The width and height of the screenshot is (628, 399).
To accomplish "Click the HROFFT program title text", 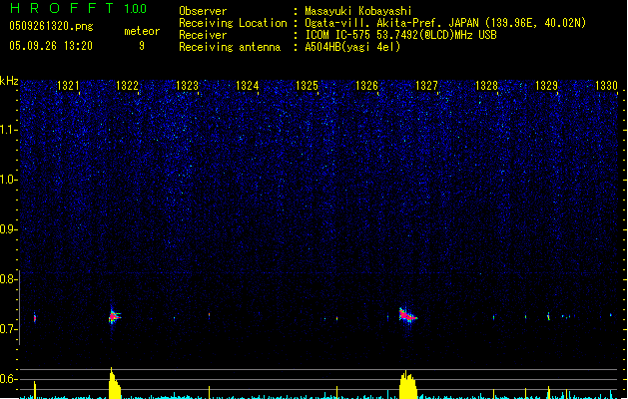I will coord(62,8).
